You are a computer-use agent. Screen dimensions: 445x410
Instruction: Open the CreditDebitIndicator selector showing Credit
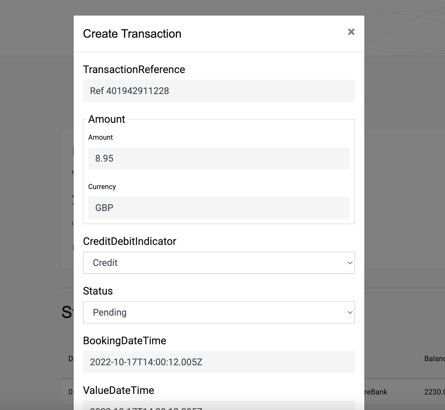[x=219, y=263]
